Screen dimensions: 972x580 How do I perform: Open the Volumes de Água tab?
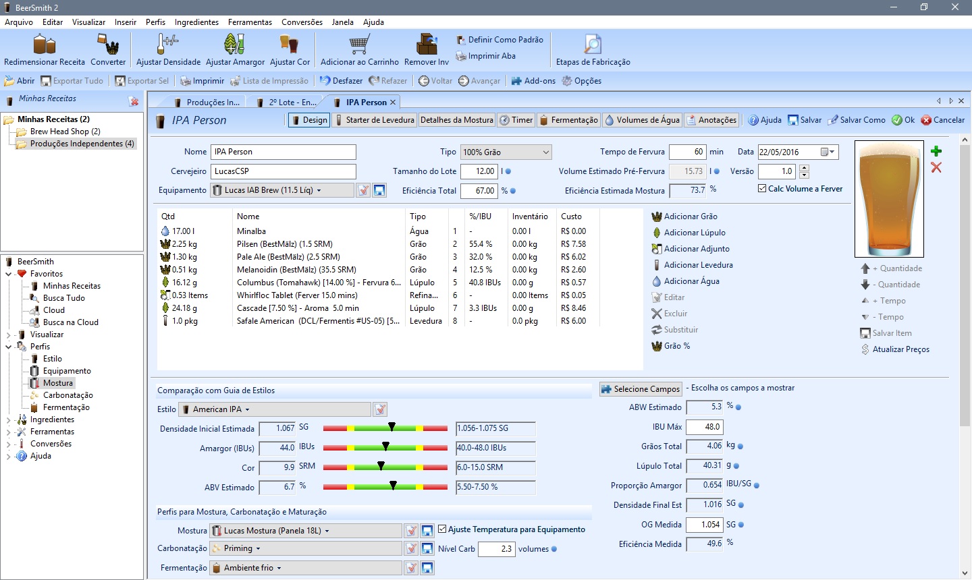point(642,120)
